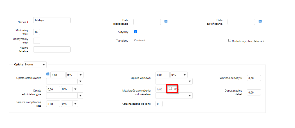Viewport: 295px width, 128px height.
Task: Enable Dodatkowy plan płatności checkbox
Action: pyautogui.click(x=230, y=40)
